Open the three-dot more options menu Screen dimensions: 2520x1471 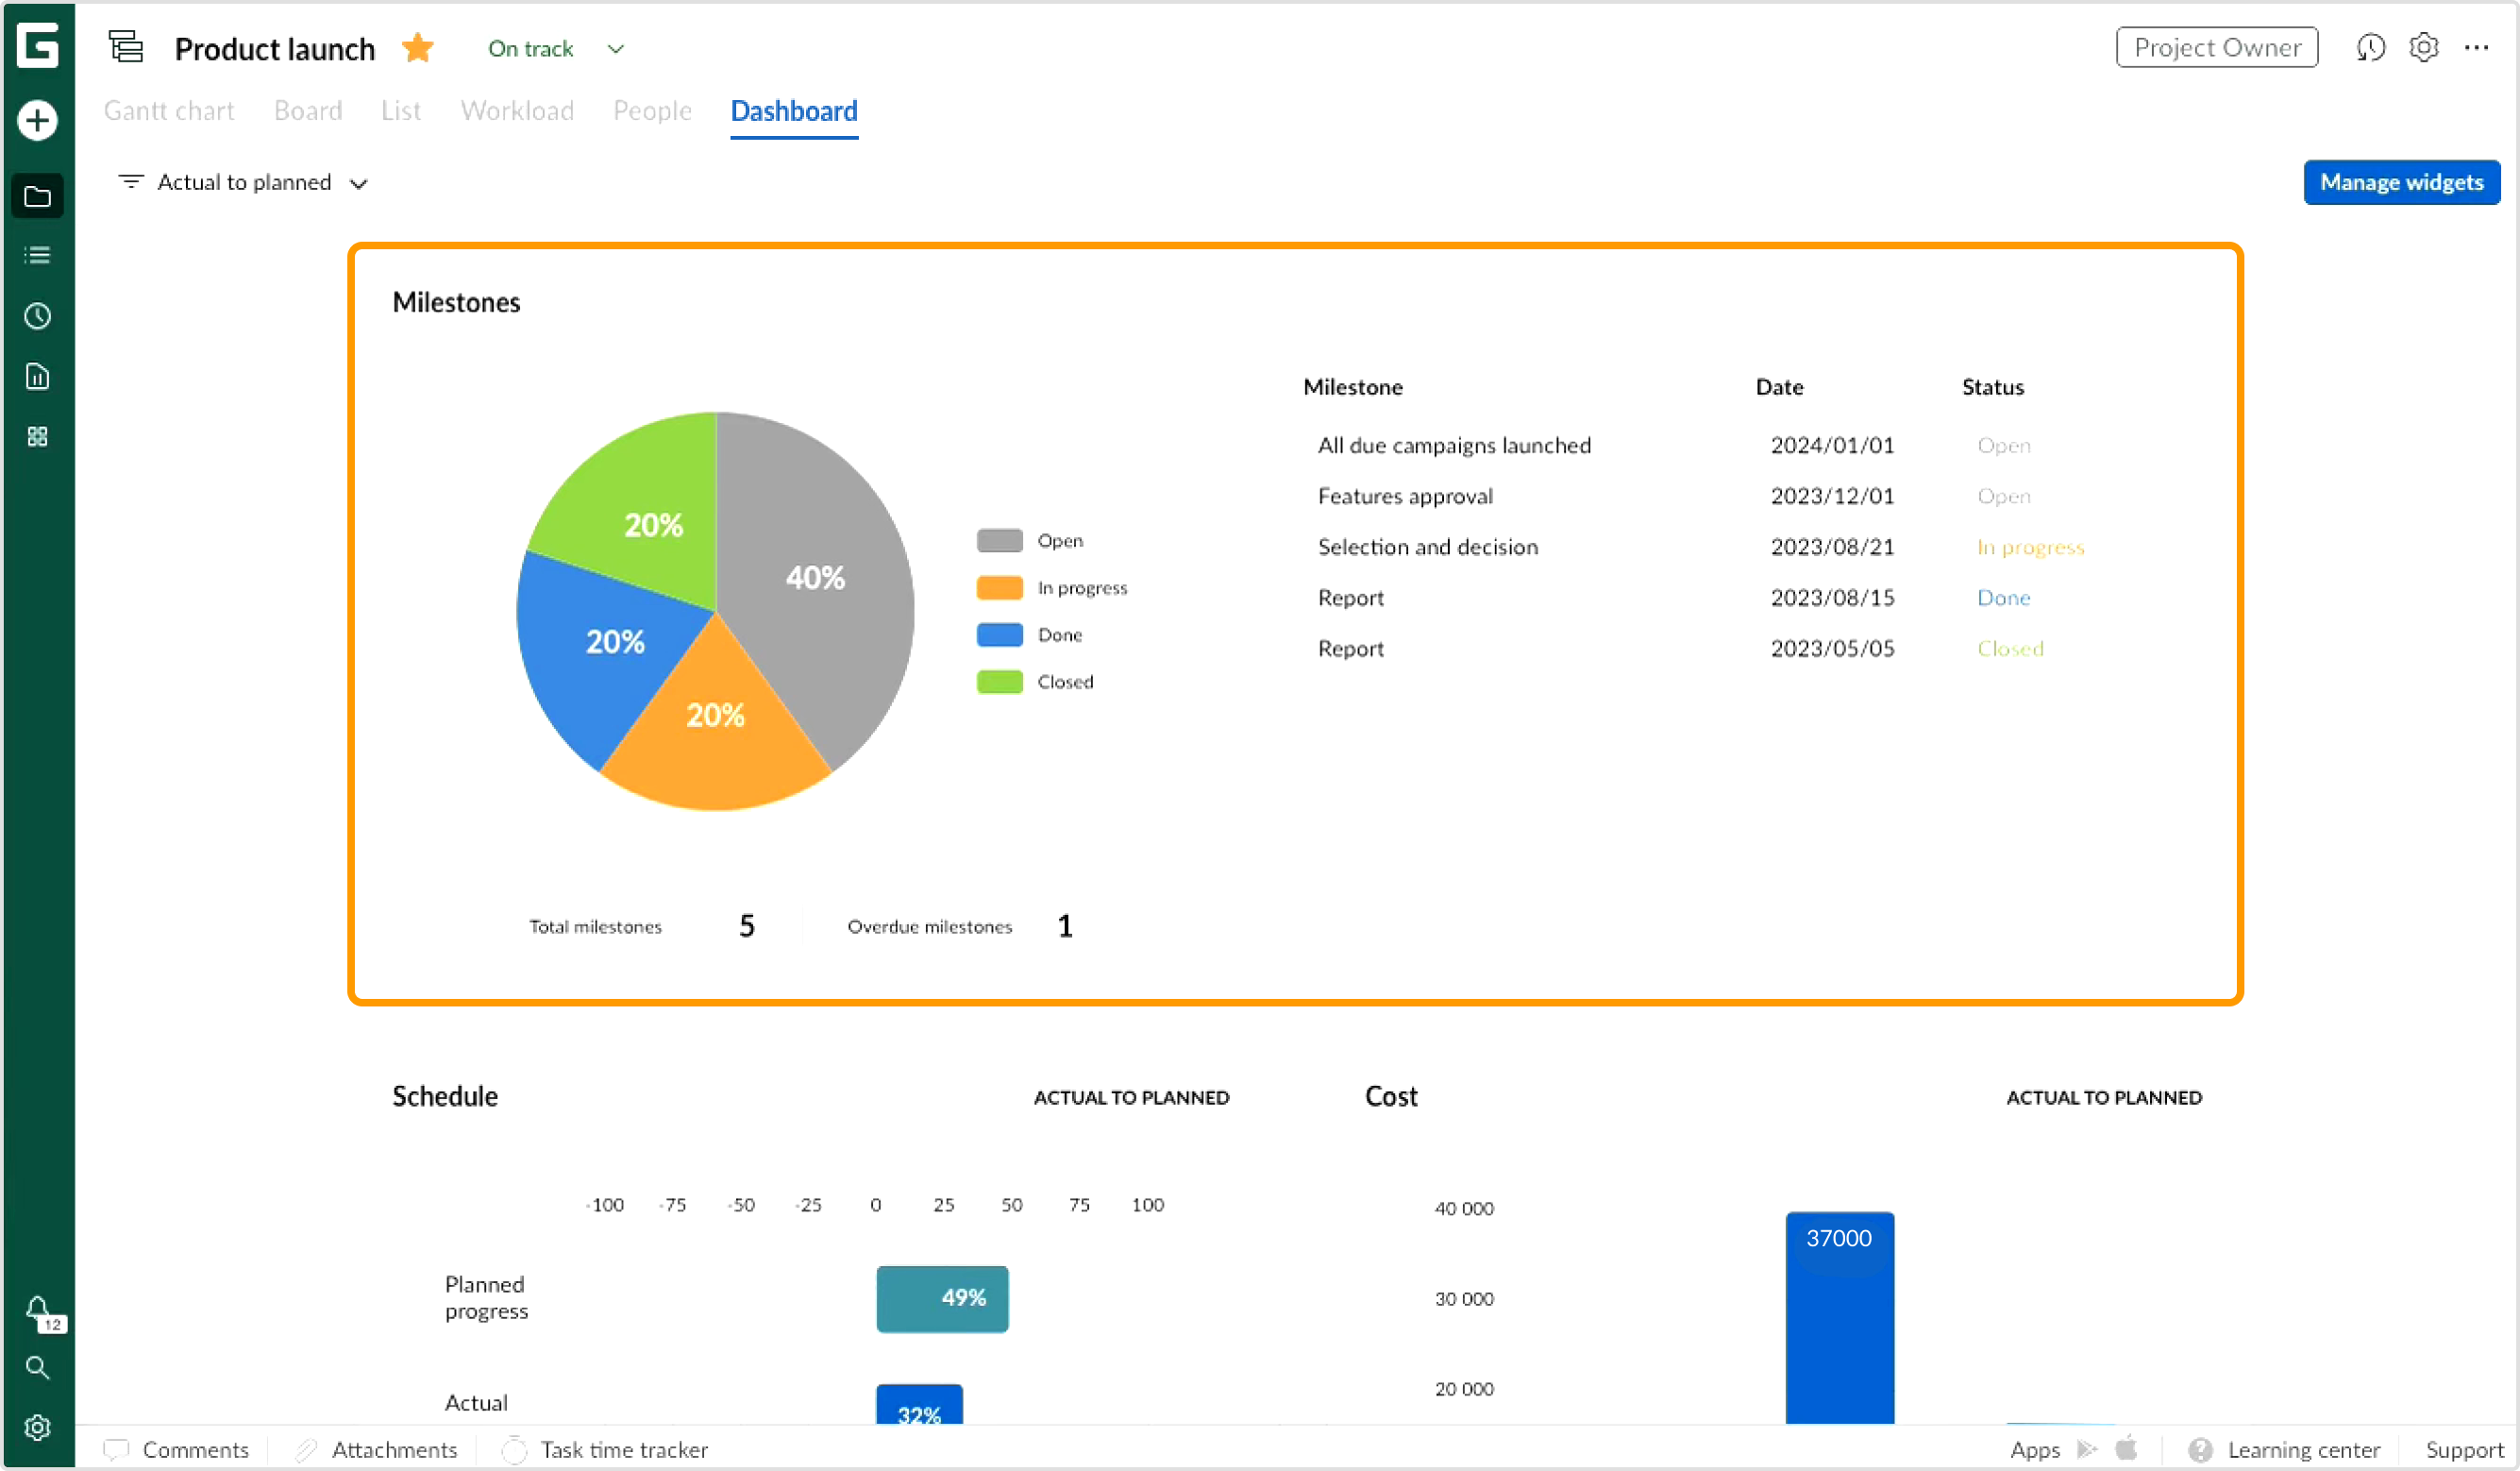[2480, 47]
